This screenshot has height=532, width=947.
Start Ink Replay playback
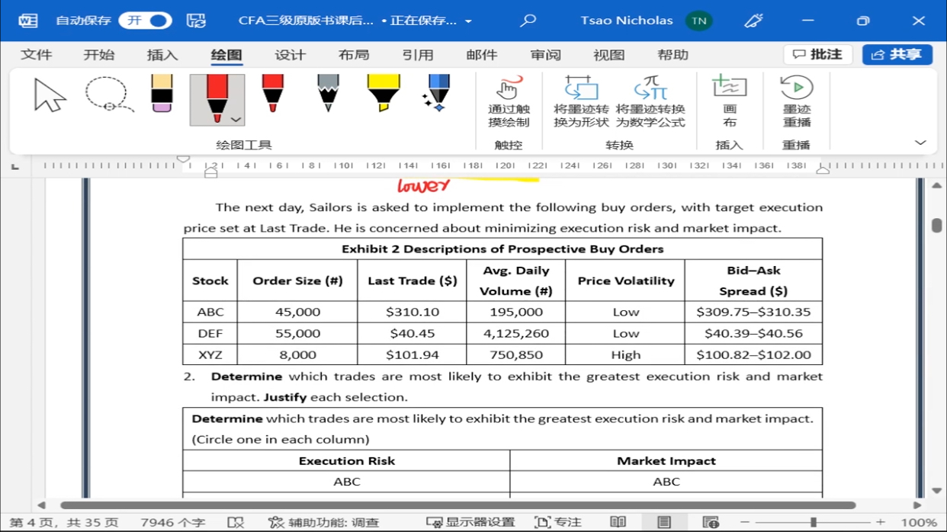(796, 101)
